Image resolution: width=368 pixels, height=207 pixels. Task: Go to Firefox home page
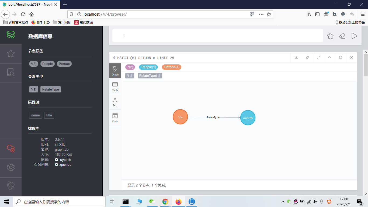pyautogui.click(x=32, y=14)
